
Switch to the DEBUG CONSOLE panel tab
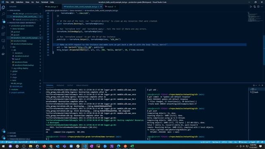pyautogui.click(x=82, y=86)
